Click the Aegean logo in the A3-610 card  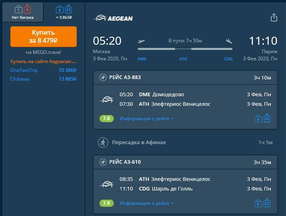[x=107, y=184]
